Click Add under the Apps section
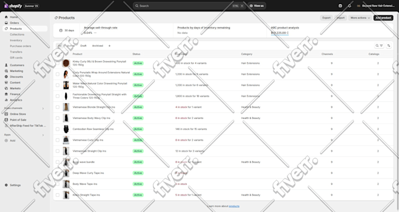Screen dimensions: 399x212 pos(12,141)
